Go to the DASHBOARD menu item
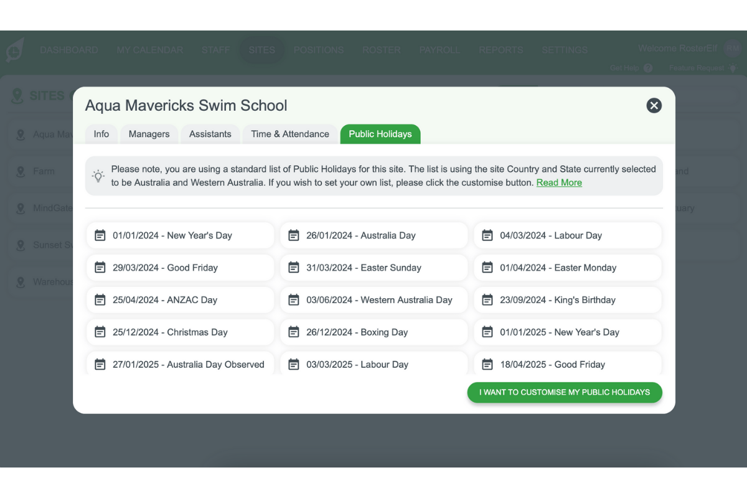 pyautogui.click(x=69, y=50)
